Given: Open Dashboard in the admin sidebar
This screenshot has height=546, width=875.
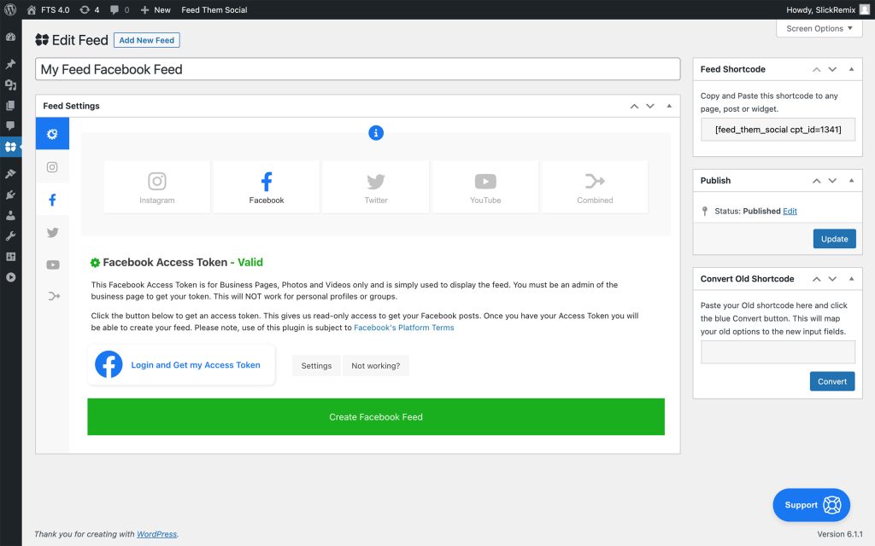Looking at the screenshot, I should coord(10,37).
